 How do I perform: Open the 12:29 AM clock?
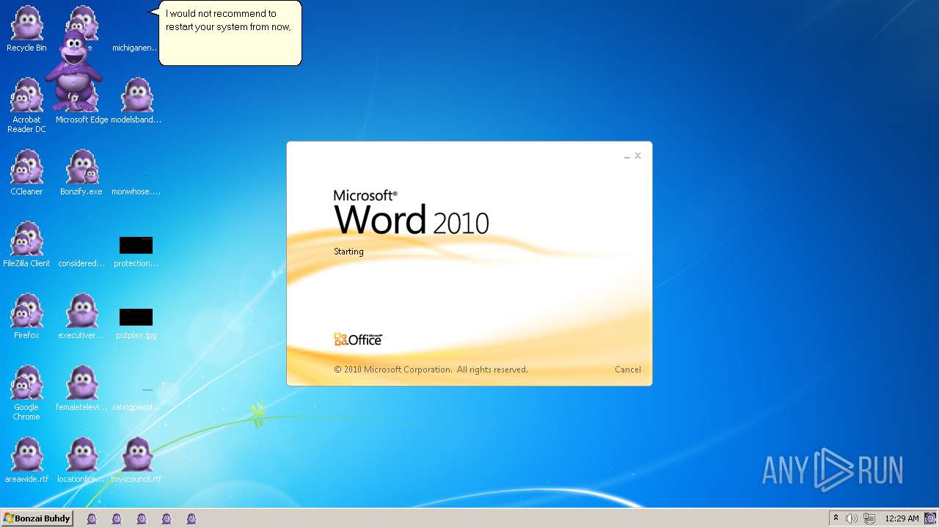pyautogui.click(x=902, y=518)
